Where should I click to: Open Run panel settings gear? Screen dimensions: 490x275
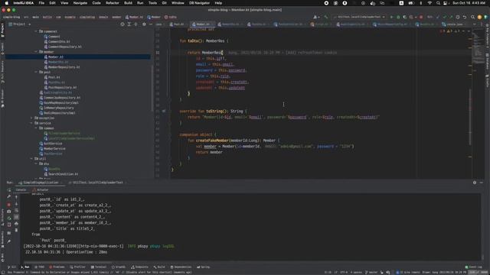pyautogui.click(x=475, y=183)
